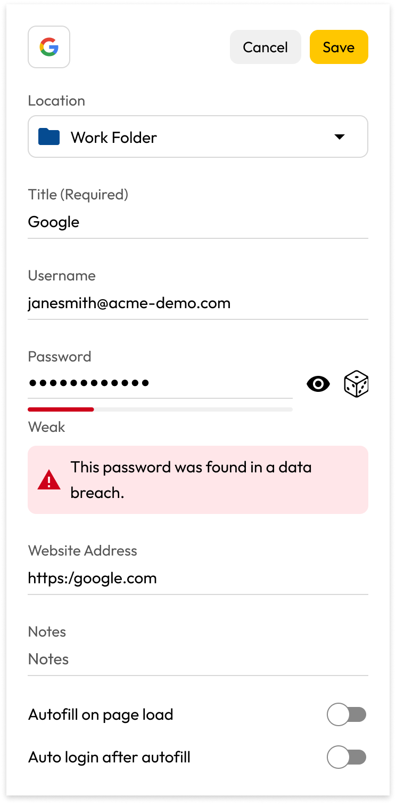Generate a password with the dice icon

click(x=356, y=384)
